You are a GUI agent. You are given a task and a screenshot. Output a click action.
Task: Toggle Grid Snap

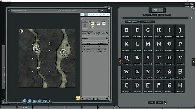106,38
